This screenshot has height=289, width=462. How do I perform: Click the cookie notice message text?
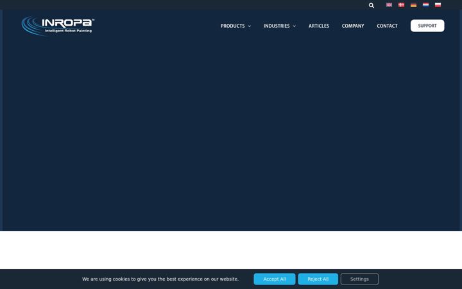coord(160,279)
